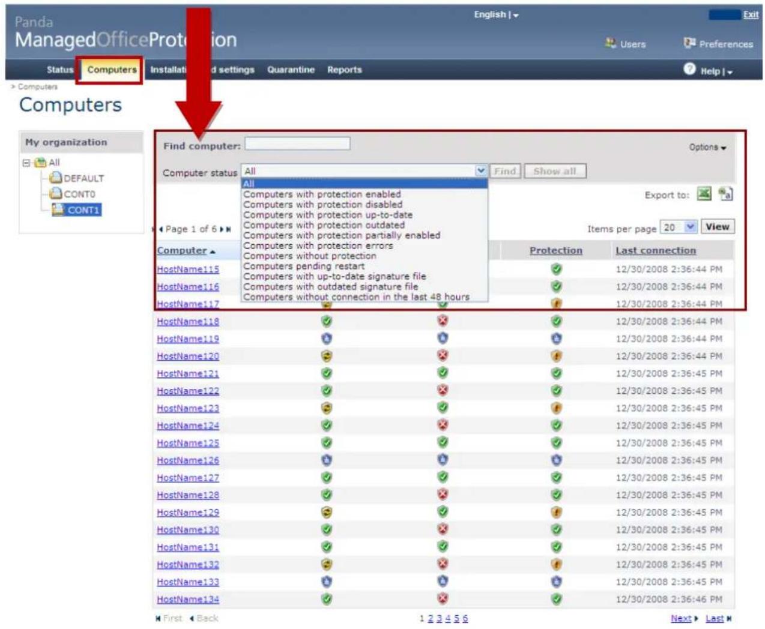Click the DEFAULT group folder icon
This screenshot has height=629, width=765.
56,178
